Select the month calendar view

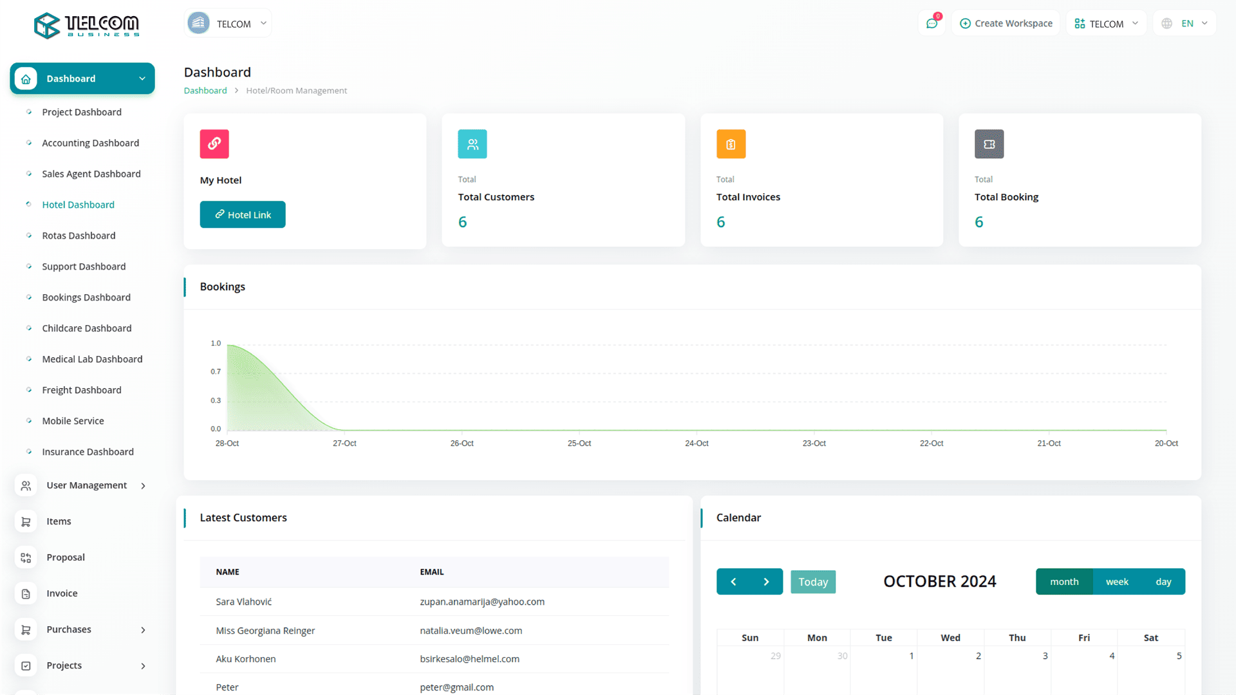pos(1064,582)
